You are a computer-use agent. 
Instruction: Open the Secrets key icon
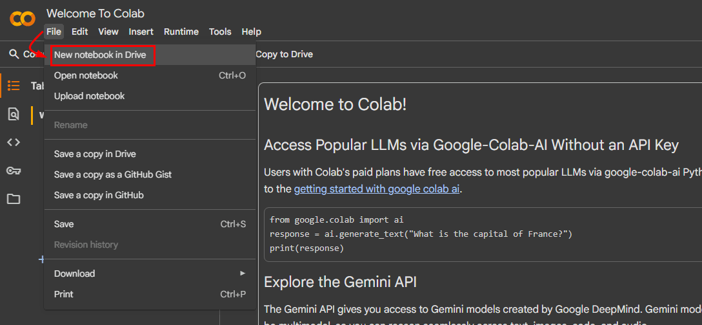tap(14, 171)
